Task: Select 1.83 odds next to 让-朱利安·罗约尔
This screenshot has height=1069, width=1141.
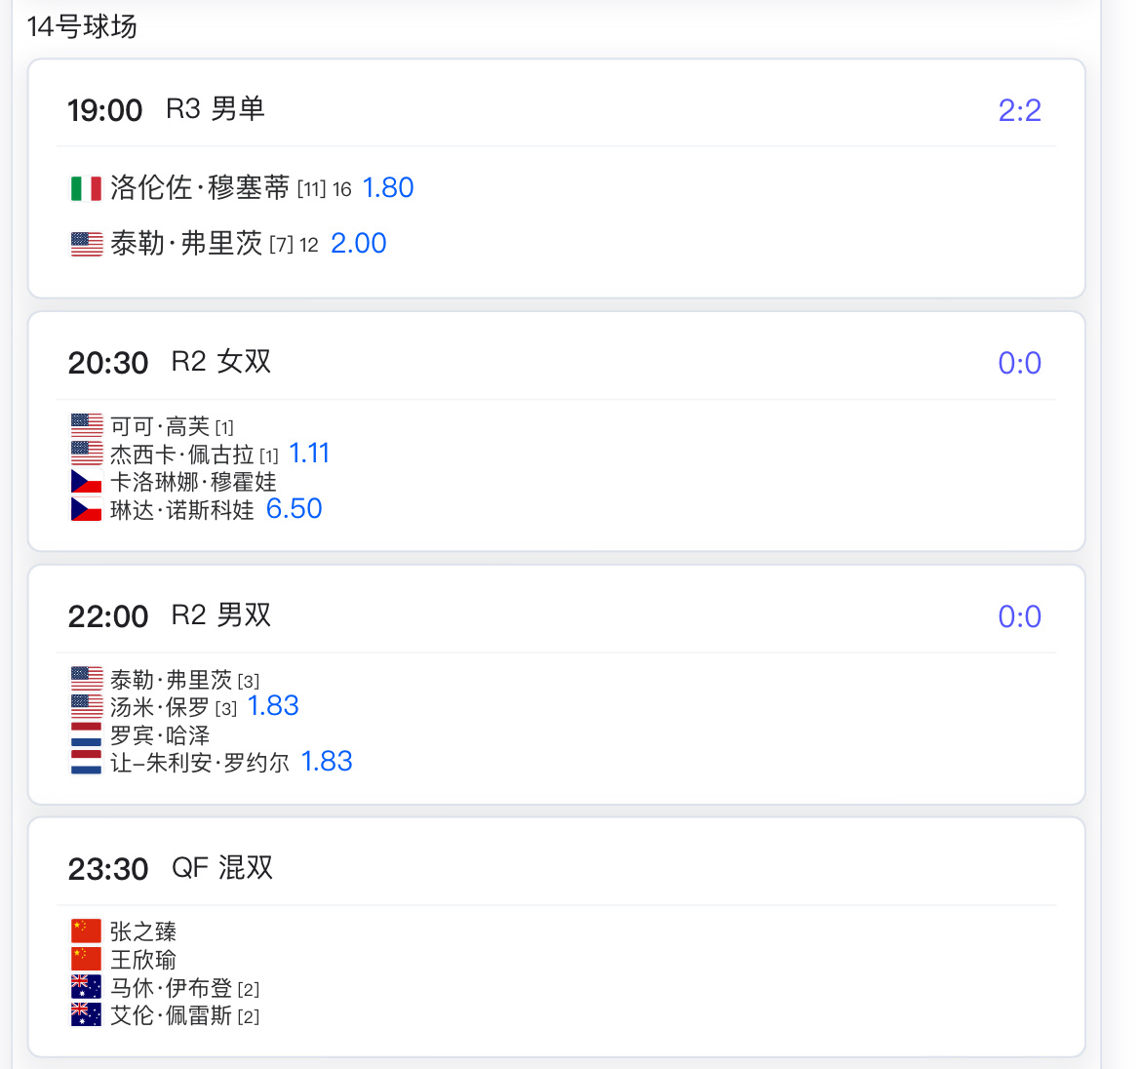Action: [x=326, y=761]
